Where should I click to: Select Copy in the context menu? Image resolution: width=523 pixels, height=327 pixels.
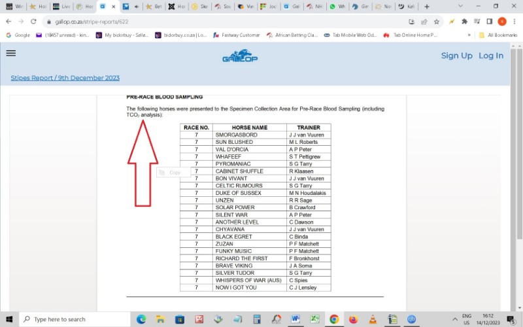[174, 173]
